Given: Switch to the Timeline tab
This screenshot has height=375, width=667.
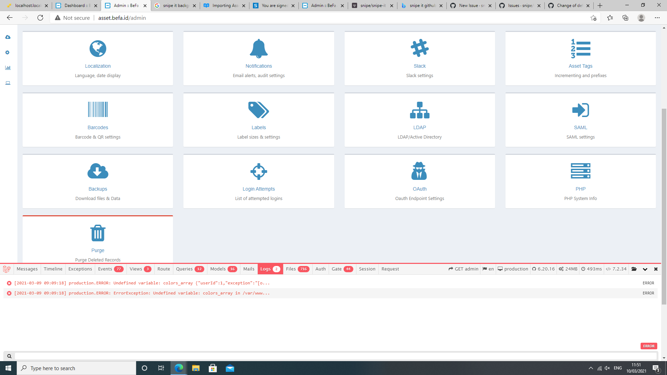Looking at the screenshot, I should (x=53, y=269).
